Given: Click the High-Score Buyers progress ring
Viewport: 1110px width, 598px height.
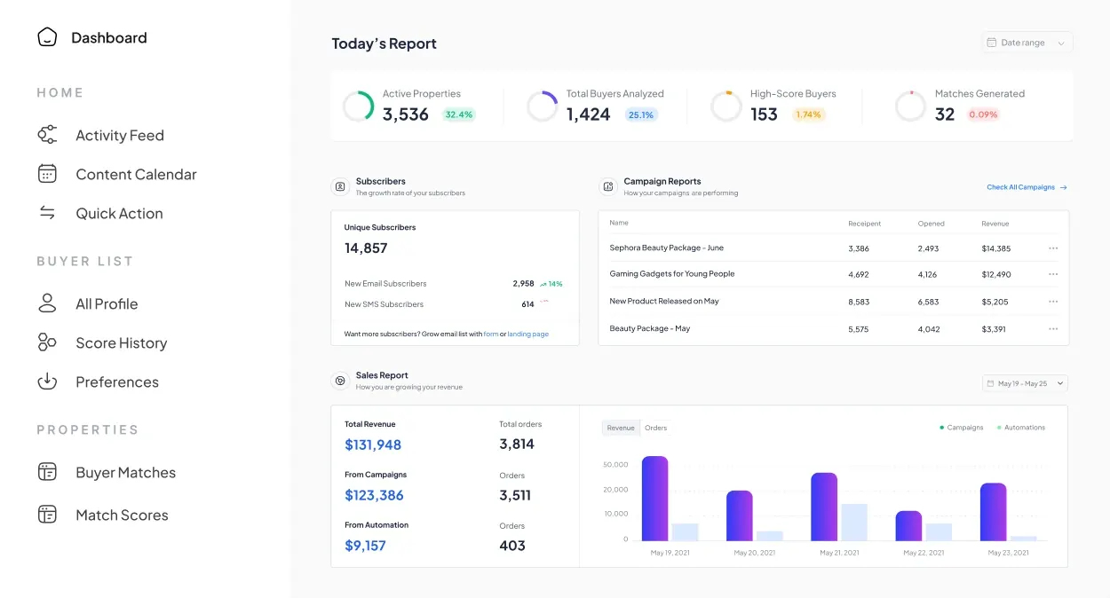Looking at the screenshot, I should coord(726,106).
